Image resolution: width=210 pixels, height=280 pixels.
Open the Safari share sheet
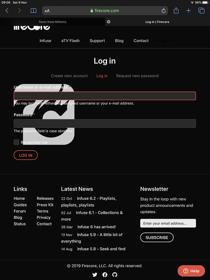[x=176, y=10]
